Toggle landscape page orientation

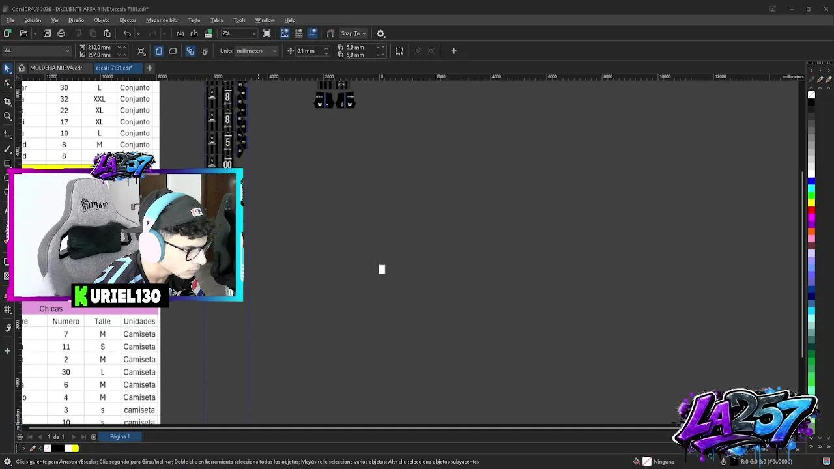173,51
